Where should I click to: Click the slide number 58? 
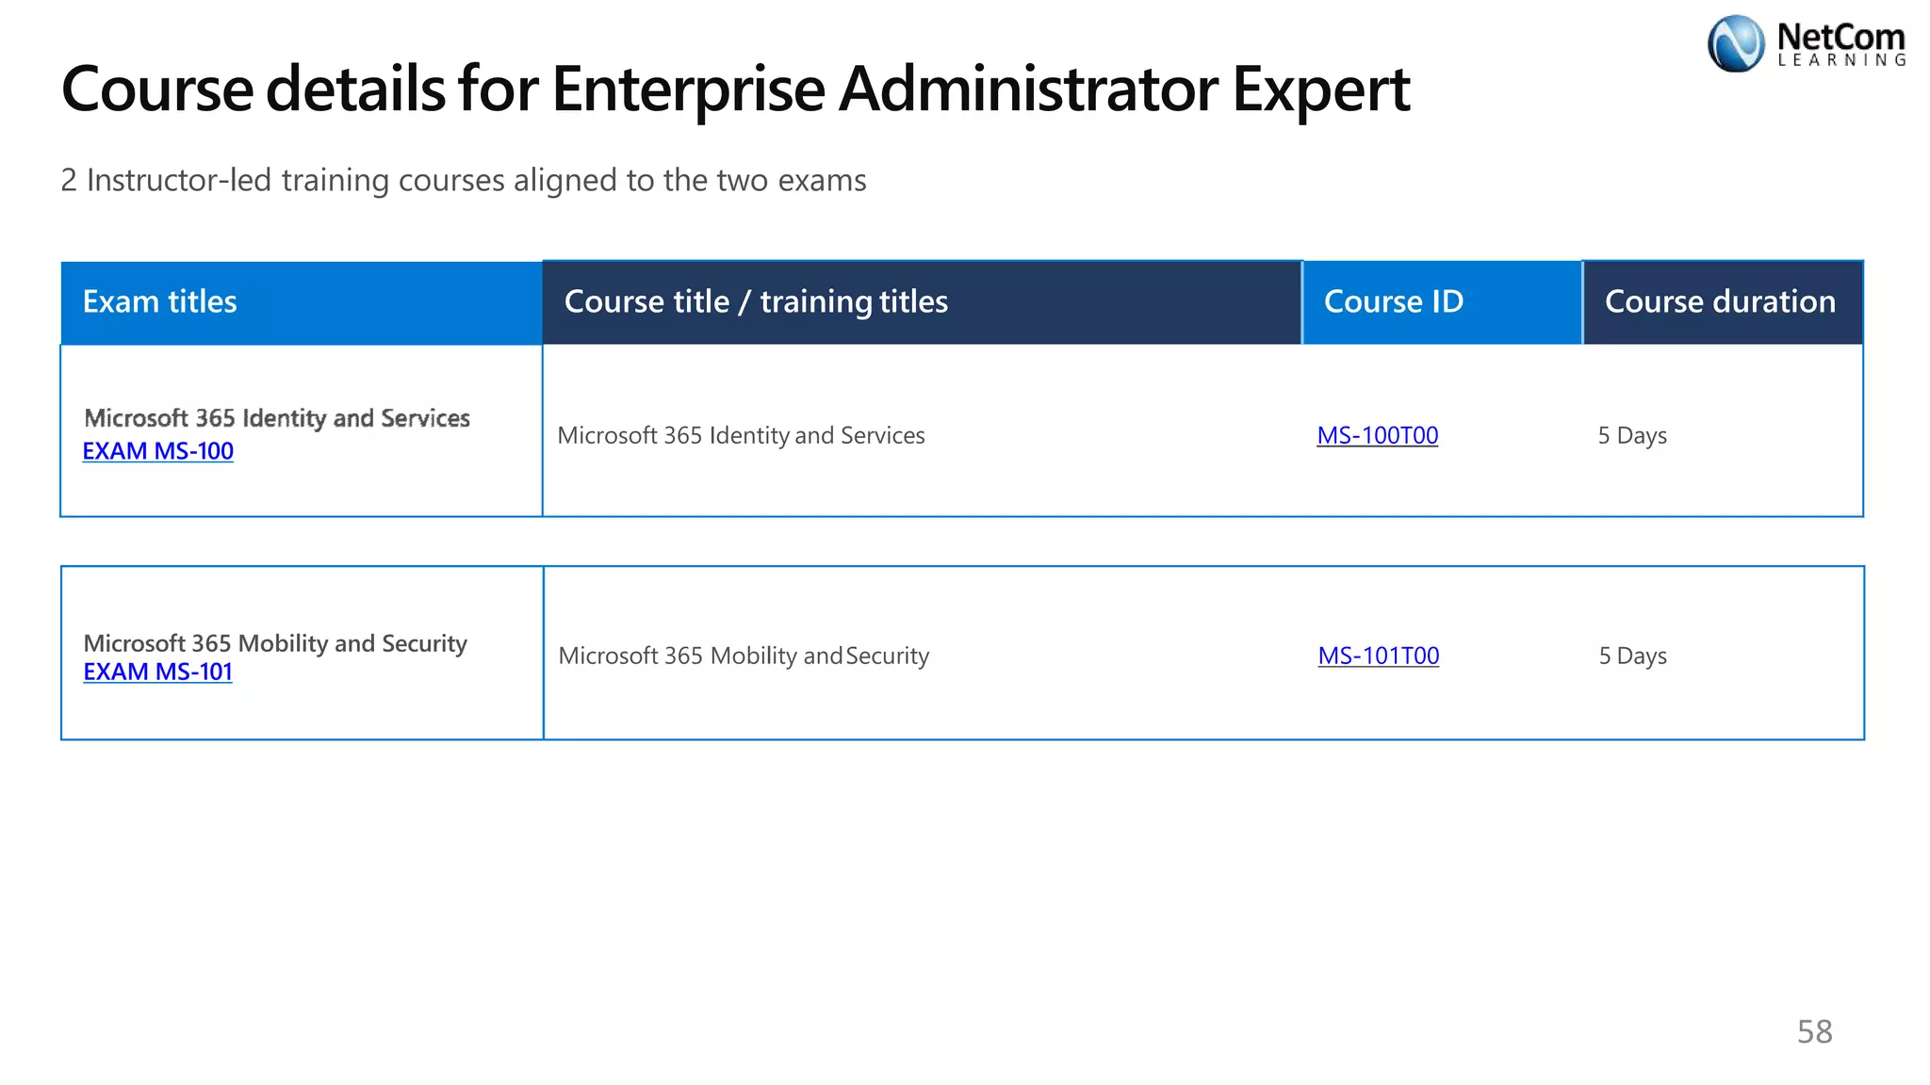(1815, 1031)
